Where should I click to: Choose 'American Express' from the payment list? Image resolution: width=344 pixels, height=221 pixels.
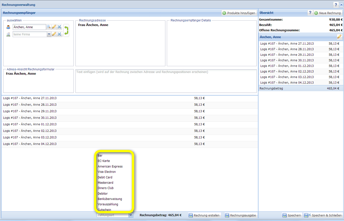[x=110, y=167]
